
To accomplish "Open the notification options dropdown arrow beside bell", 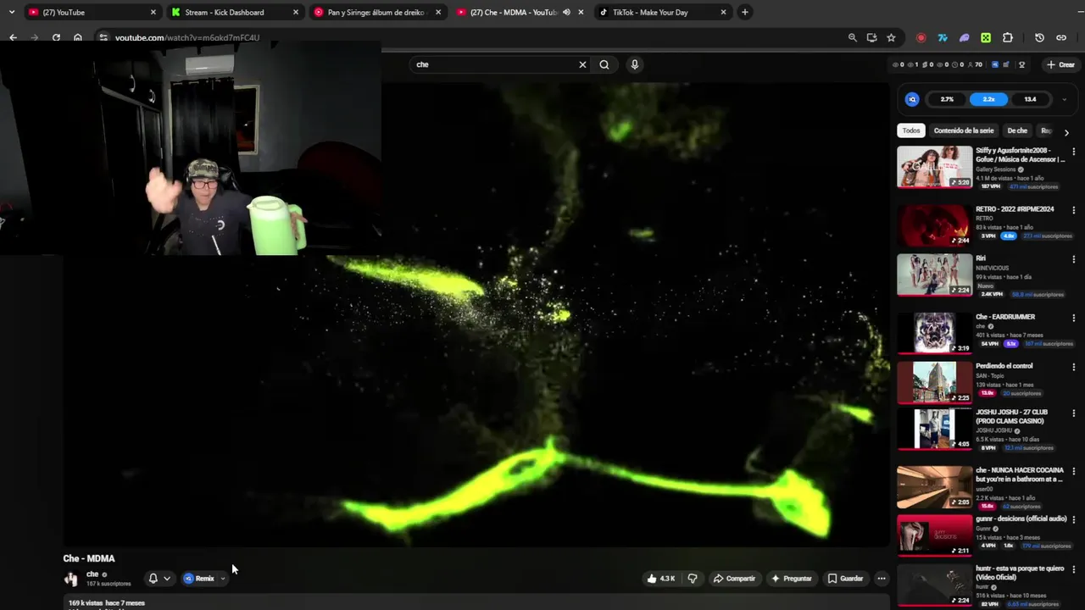I will click(x=167, y=579).
